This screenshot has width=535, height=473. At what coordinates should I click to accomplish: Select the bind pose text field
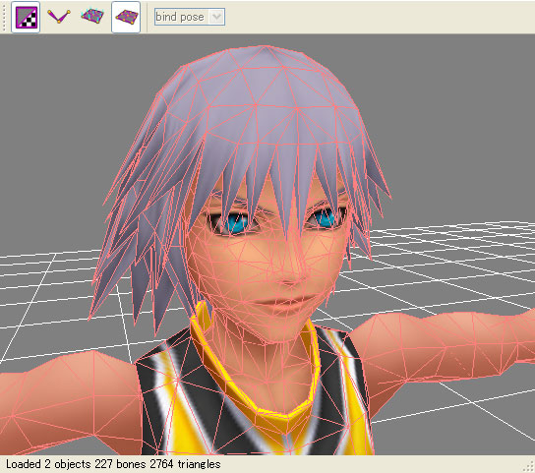[x=180, y=17]
